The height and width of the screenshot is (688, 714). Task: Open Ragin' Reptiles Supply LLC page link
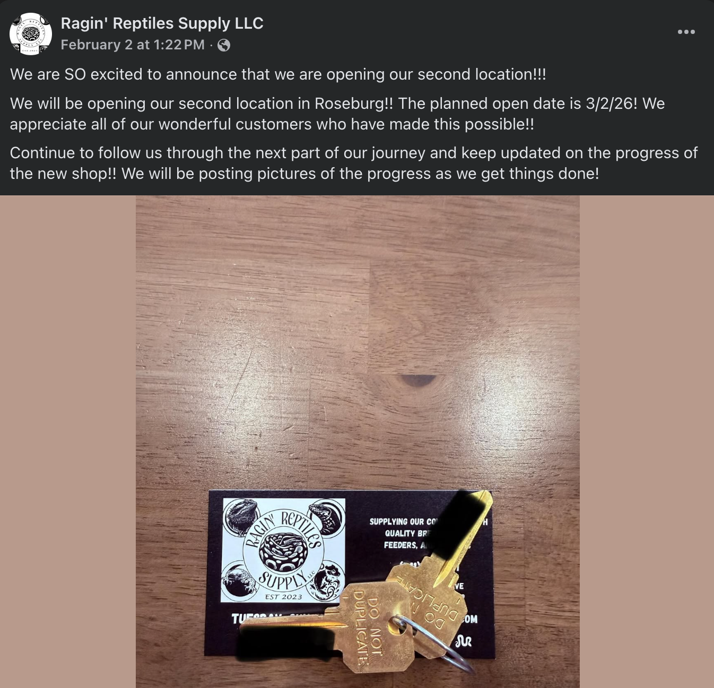tap(162, 23)
